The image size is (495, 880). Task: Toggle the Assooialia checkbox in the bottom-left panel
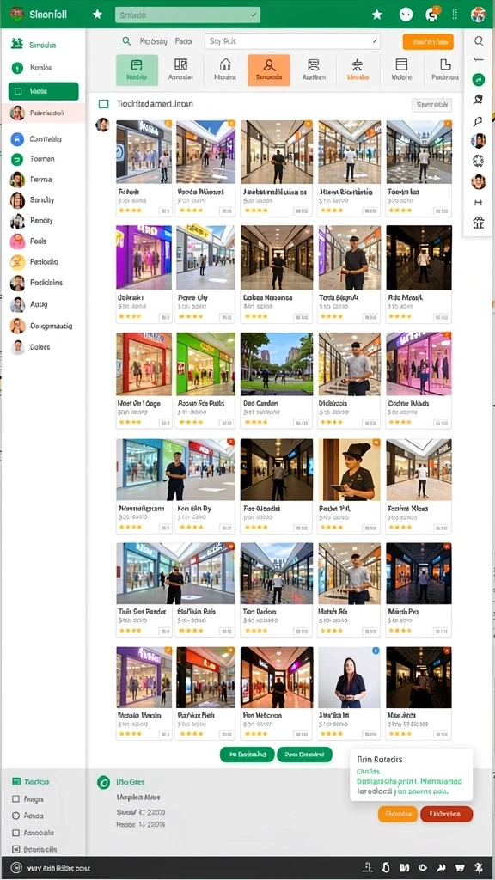[15, 832]
